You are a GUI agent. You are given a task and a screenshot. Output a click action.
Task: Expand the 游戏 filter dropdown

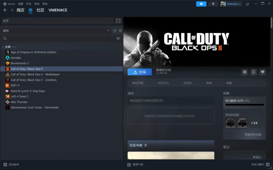56,31
